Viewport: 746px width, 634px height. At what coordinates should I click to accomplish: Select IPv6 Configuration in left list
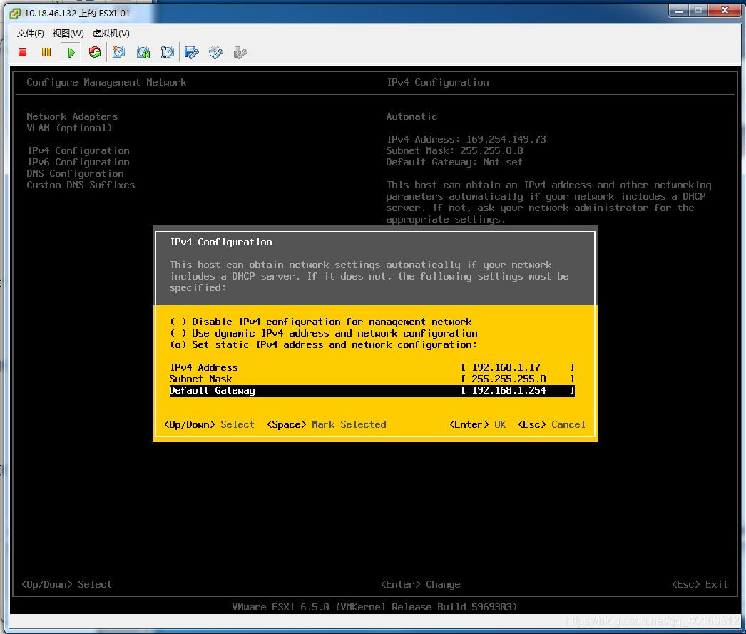pos(78,162)
